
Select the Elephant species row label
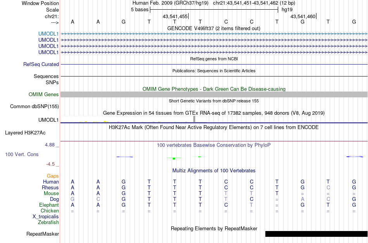coord(49,205)
